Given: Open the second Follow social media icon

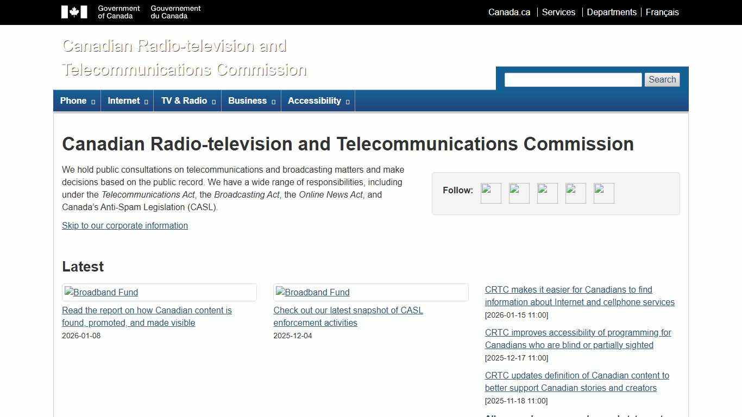Looking at the screenshot, I should click(519, 193).
